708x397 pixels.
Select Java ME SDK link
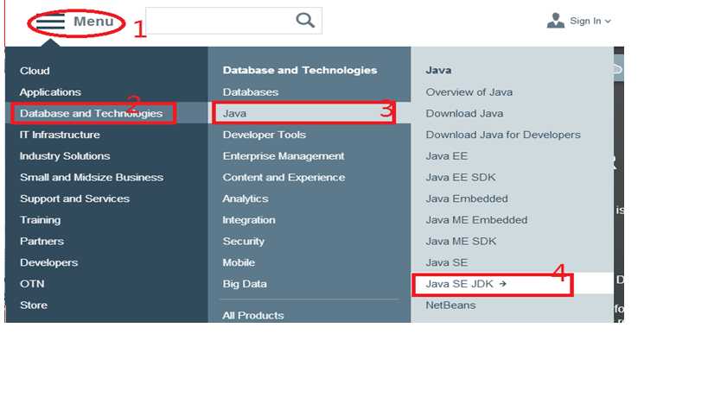[x=461, y=241]
